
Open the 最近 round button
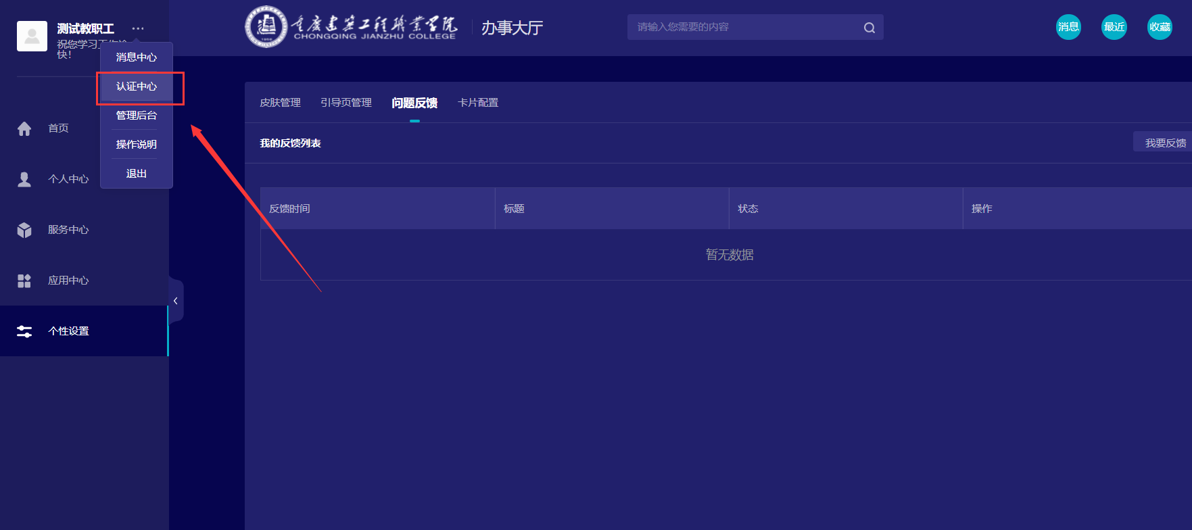click(x=1114, y=27)
